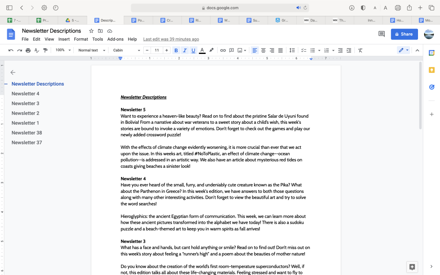Insert a link with the chain icon

[x=223, y=50]
